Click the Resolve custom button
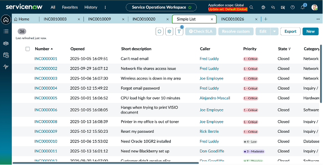Viewport: 323px width, 165px height. pos(236,31)
